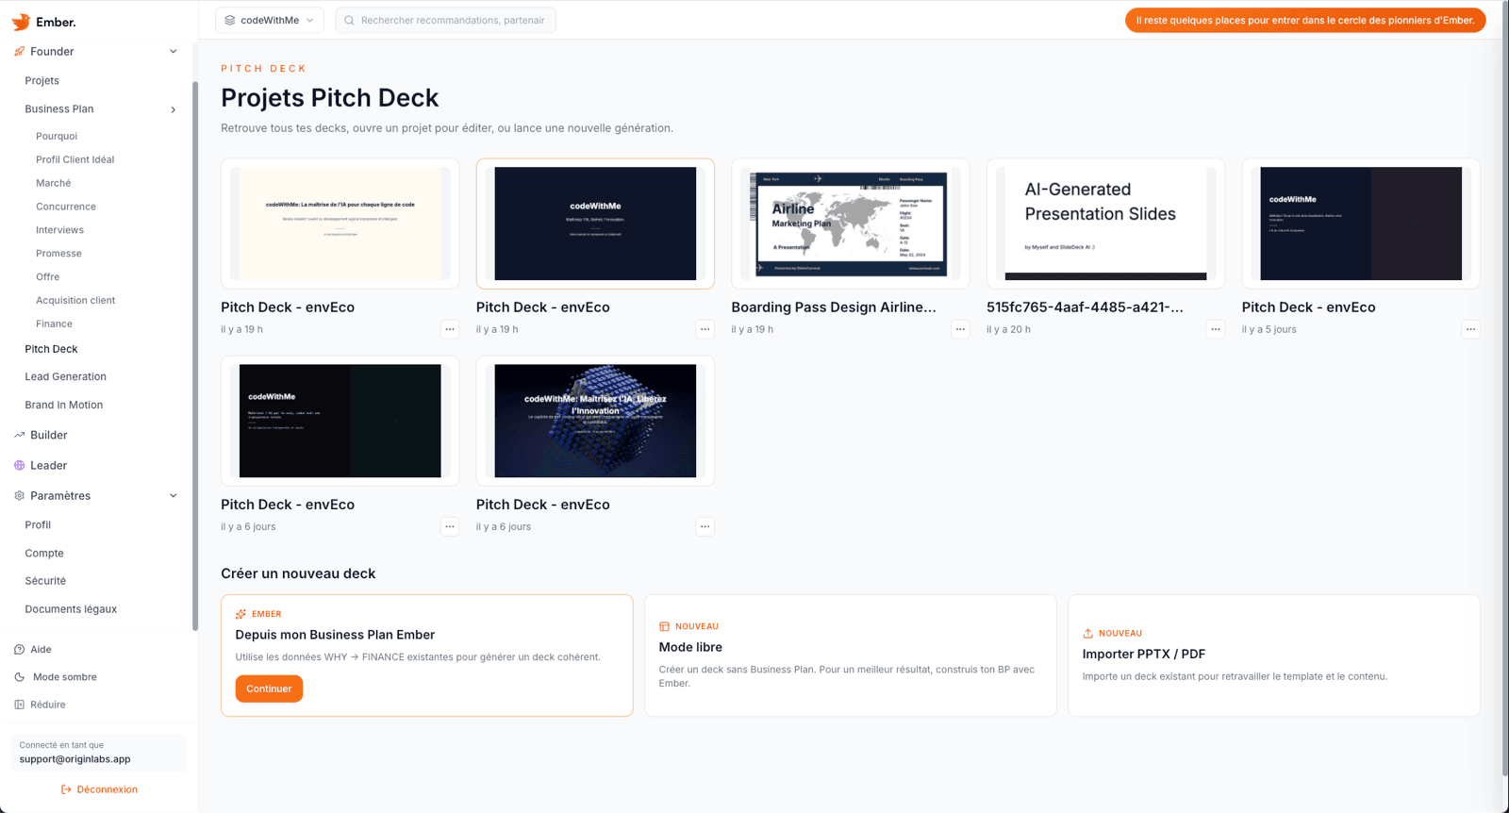Viewport: 1509px width, 813px height.
Task: Open Sécurité settings
Action: click(x=45, y=581)
